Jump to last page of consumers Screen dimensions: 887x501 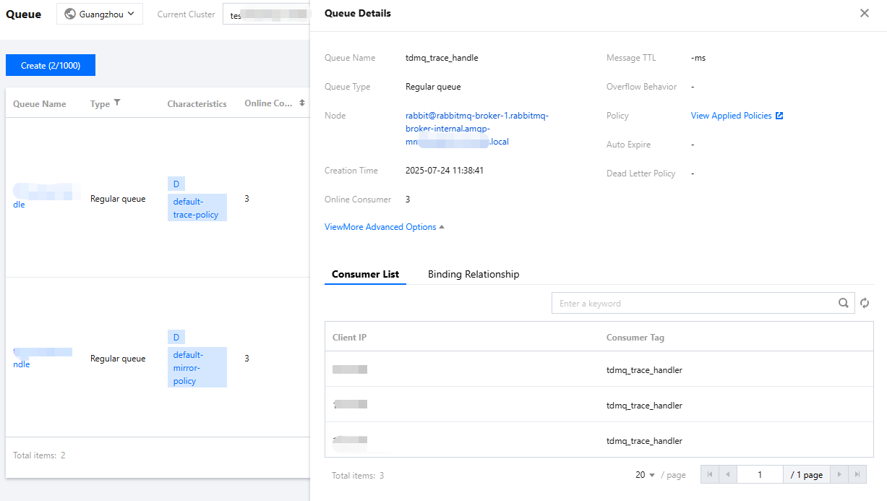click(857, 474)
